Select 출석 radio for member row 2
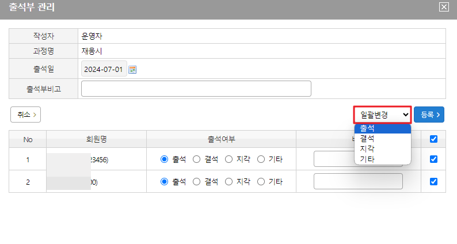 164,182
